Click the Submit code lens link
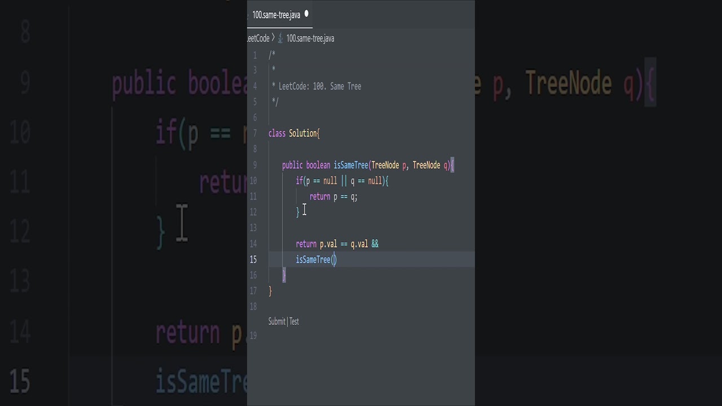 [x=277, y=321]
